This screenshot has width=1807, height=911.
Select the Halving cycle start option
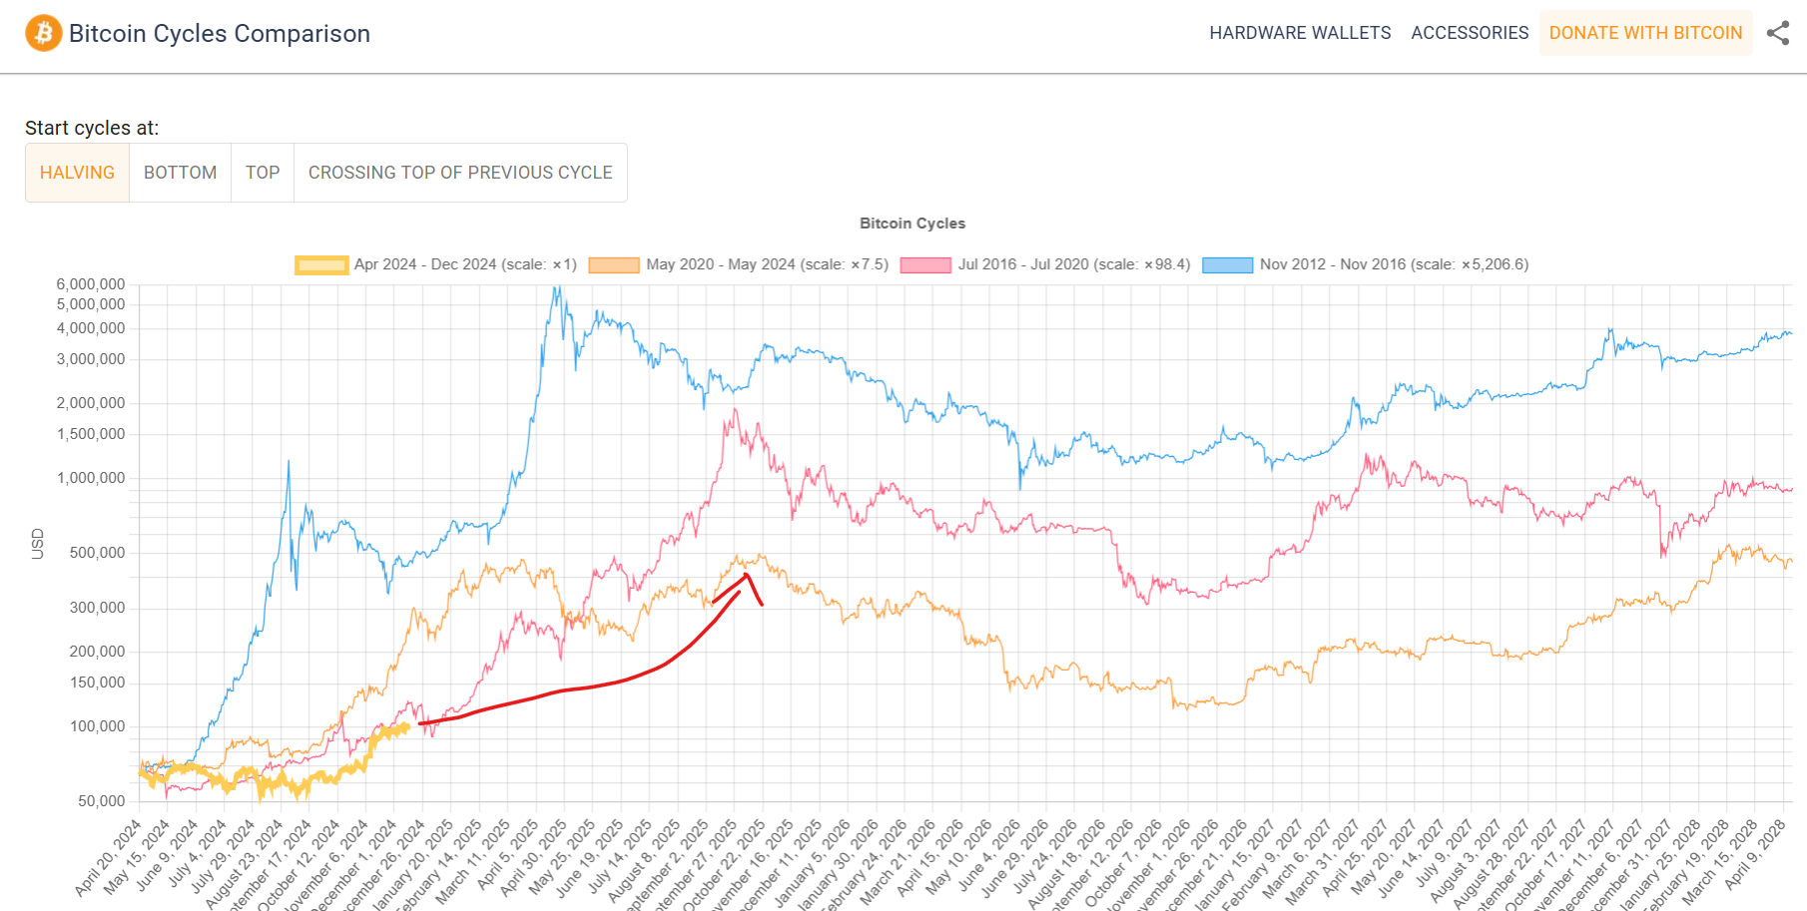pyautogui.click(x=77, y=173)
